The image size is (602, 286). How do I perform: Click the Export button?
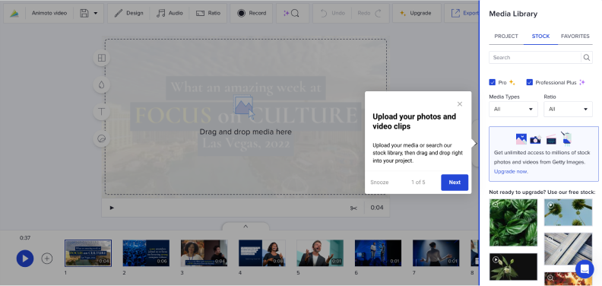pyautogui.click(x=464, y=13)
